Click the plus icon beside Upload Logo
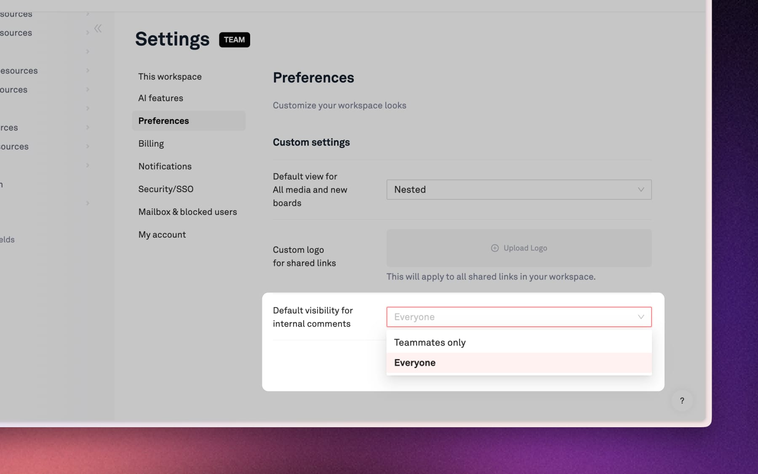This screenshot has height=474, width=758. point(495,248)
